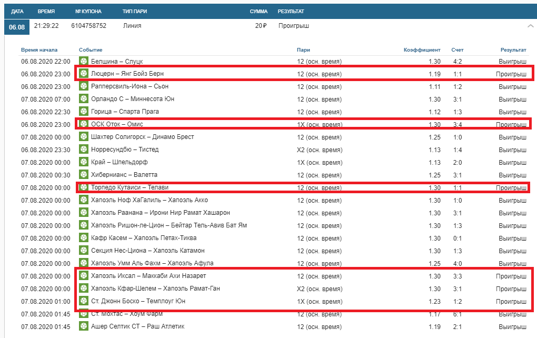Image resolution: width=537 pixels, height=338 pixels.
Task: Click the soccer icon beside Ст. Джонн Боско row
Action: pyautogui.click(x=84, y=301)
